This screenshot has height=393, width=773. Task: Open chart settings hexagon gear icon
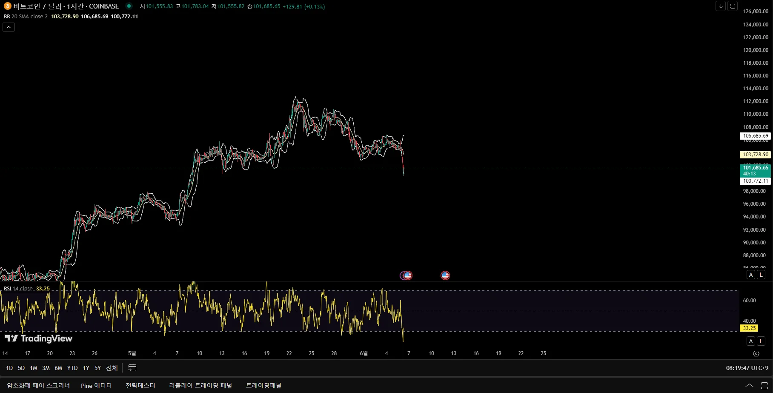click(x=756, y=353)
